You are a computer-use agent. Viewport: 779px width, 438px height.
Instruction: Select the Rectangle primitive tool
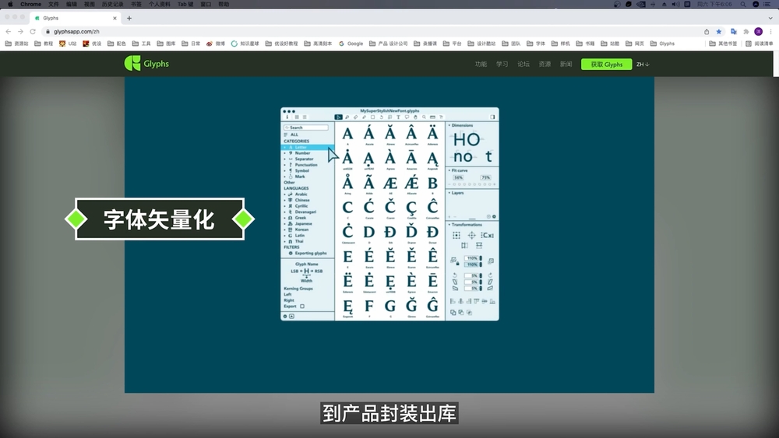372,117
